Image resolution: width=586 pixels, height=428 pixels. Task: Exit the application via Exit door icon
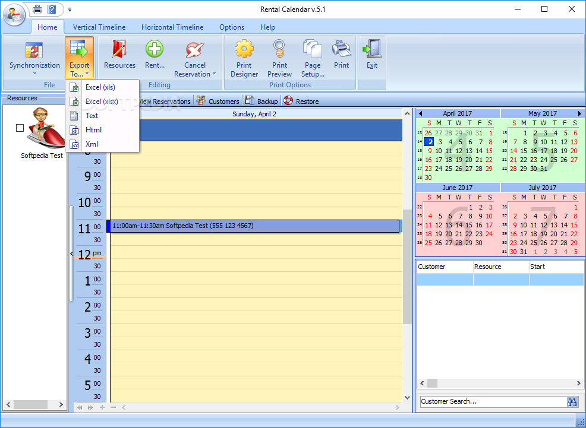click(371, 49)
